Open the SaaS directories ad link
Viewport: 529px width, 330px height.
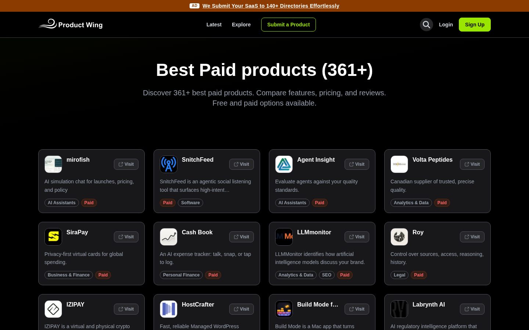point(271,6)
